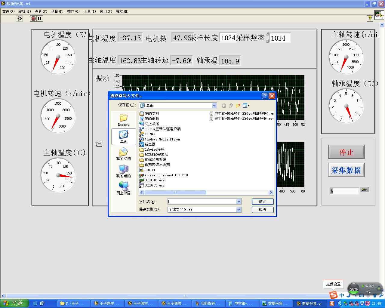This screenshot has width=385, height=308.
Task: Open the 开始 Start menu
Action: (x=14, y=303)
